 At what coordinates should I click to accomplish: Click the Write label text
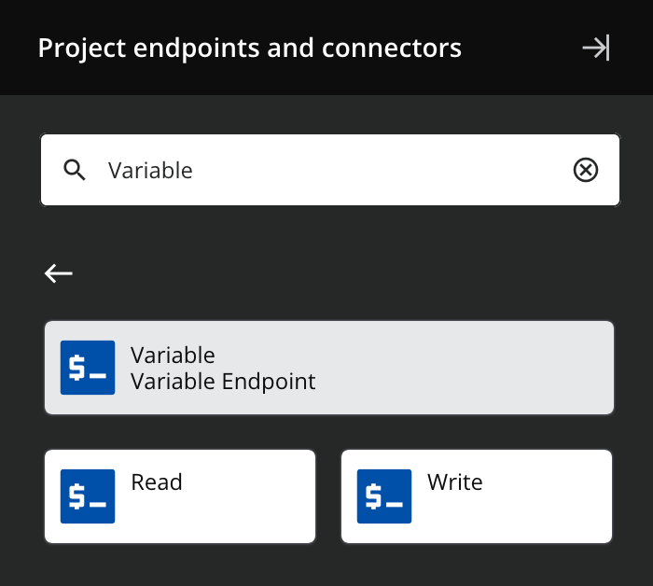tap(455, 482)
